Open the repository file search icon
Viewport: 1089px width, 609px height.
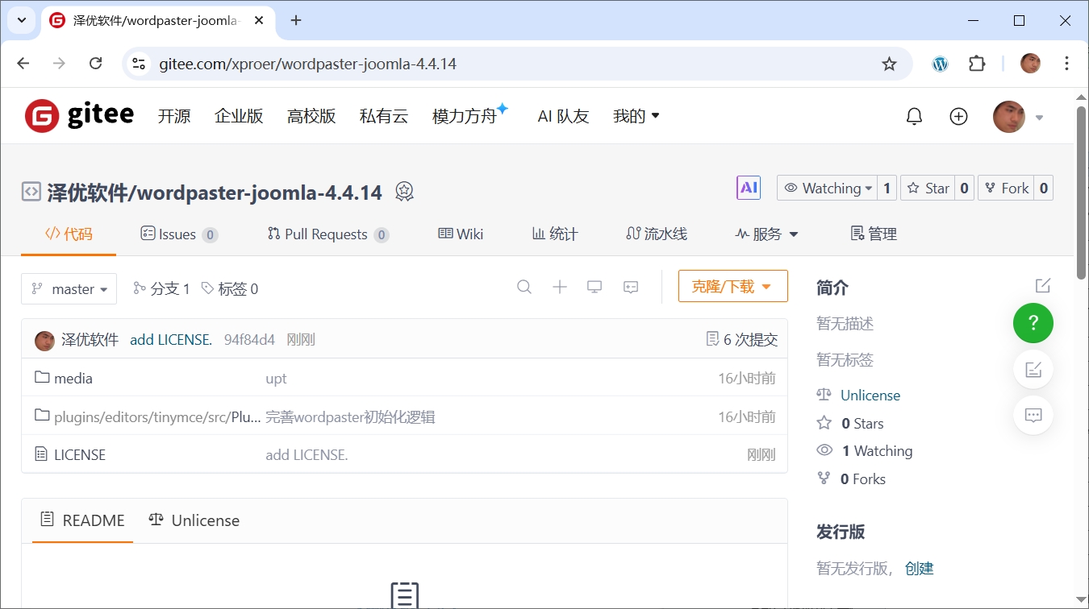click(x=524, y=288)
